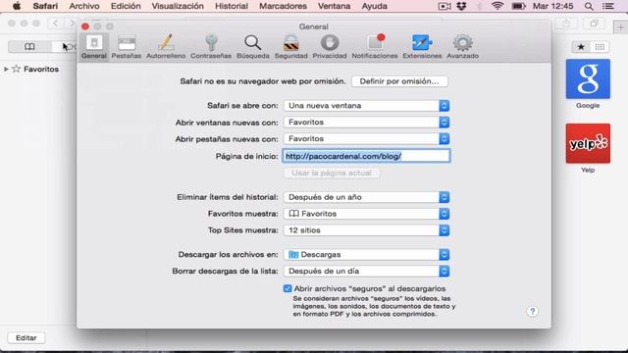Open Favoritos muestra dropdown
This screenshot has height=353, width=628.
pos(366,214)
